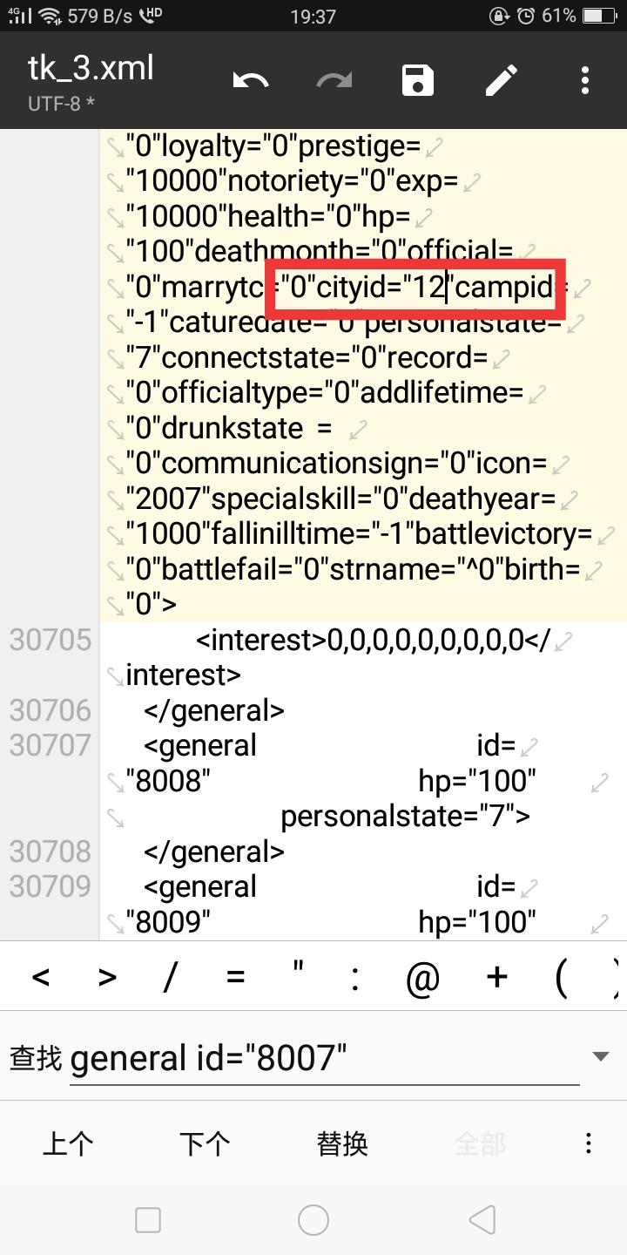Tap the 替换 replace button
Image resolution: width=627 pixels, height=1255 pixels.
click(342, 1143)
